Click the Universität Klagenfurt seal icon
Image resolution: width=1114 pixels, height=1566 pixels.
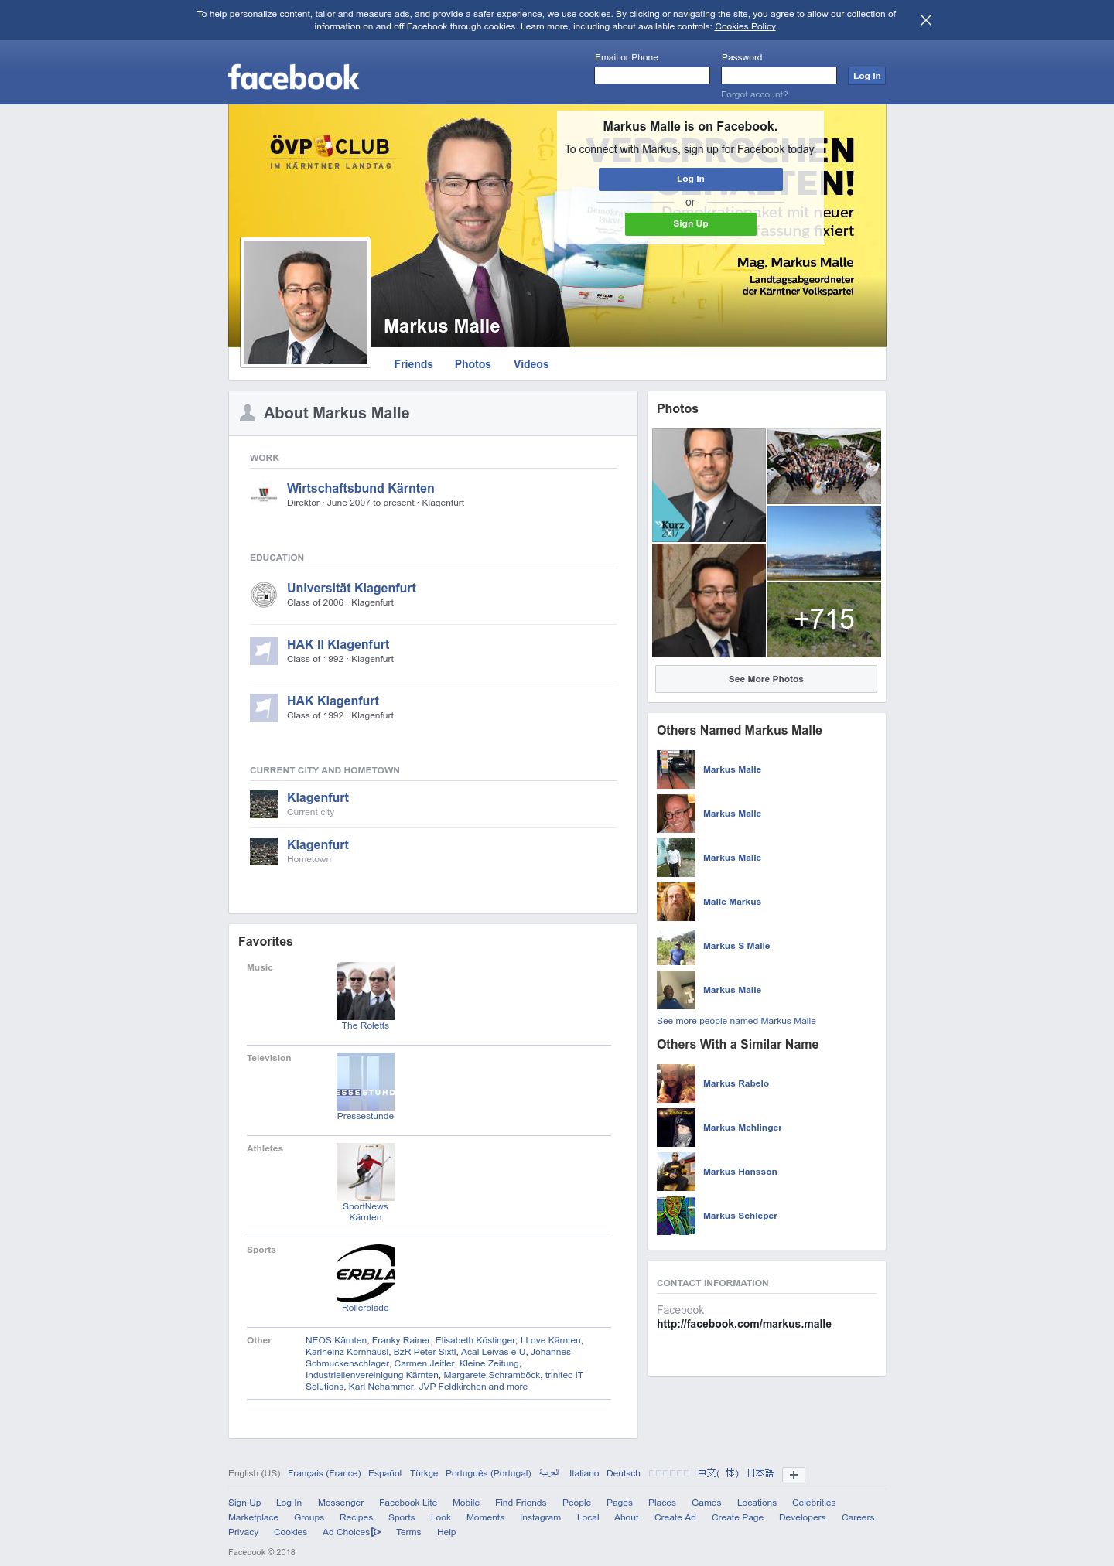click(264, 595)
